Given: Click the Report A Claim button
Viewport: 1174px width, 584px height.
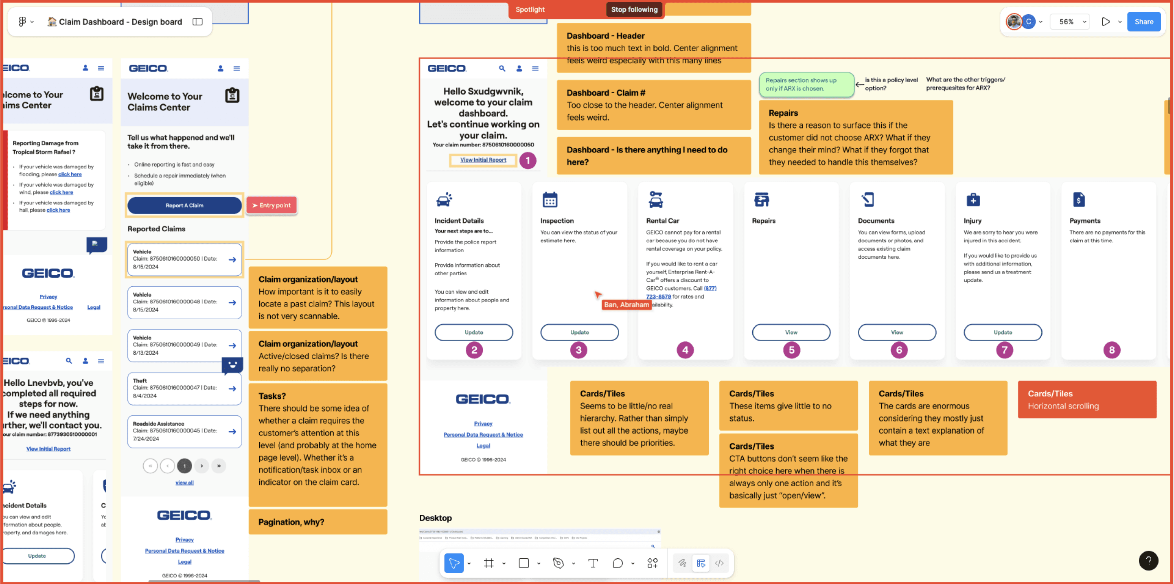Looking at the screenshot, I should [x=184, y=206].
